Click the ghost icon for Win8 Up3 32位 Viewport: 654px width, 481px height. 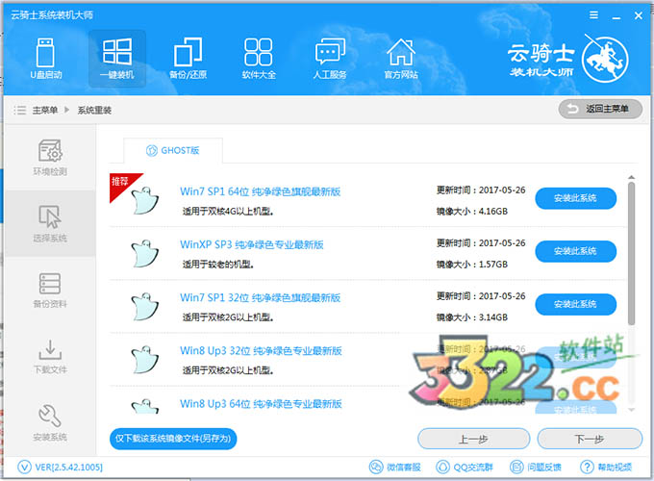pos(144,360)
